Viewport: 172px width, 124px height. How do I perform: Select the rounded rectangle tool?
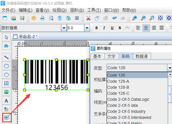6,66
